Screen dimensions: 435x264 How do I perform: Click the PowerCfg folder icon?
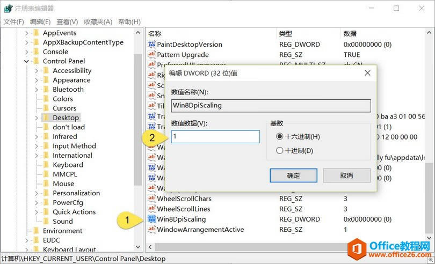[x=46, y=203]
